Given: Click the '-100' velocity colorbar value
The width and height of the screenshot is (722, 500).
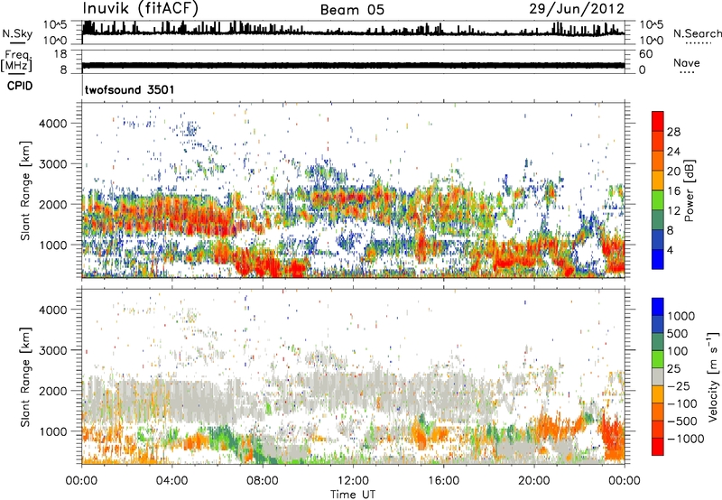Looking at the screenshot, I should (x=682, y=403).
